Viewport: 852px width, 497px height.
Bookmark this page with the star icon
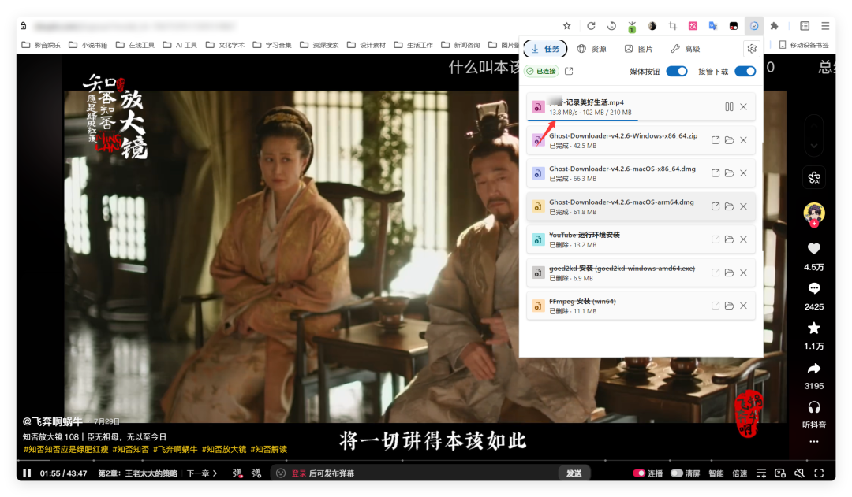(566, 26)
